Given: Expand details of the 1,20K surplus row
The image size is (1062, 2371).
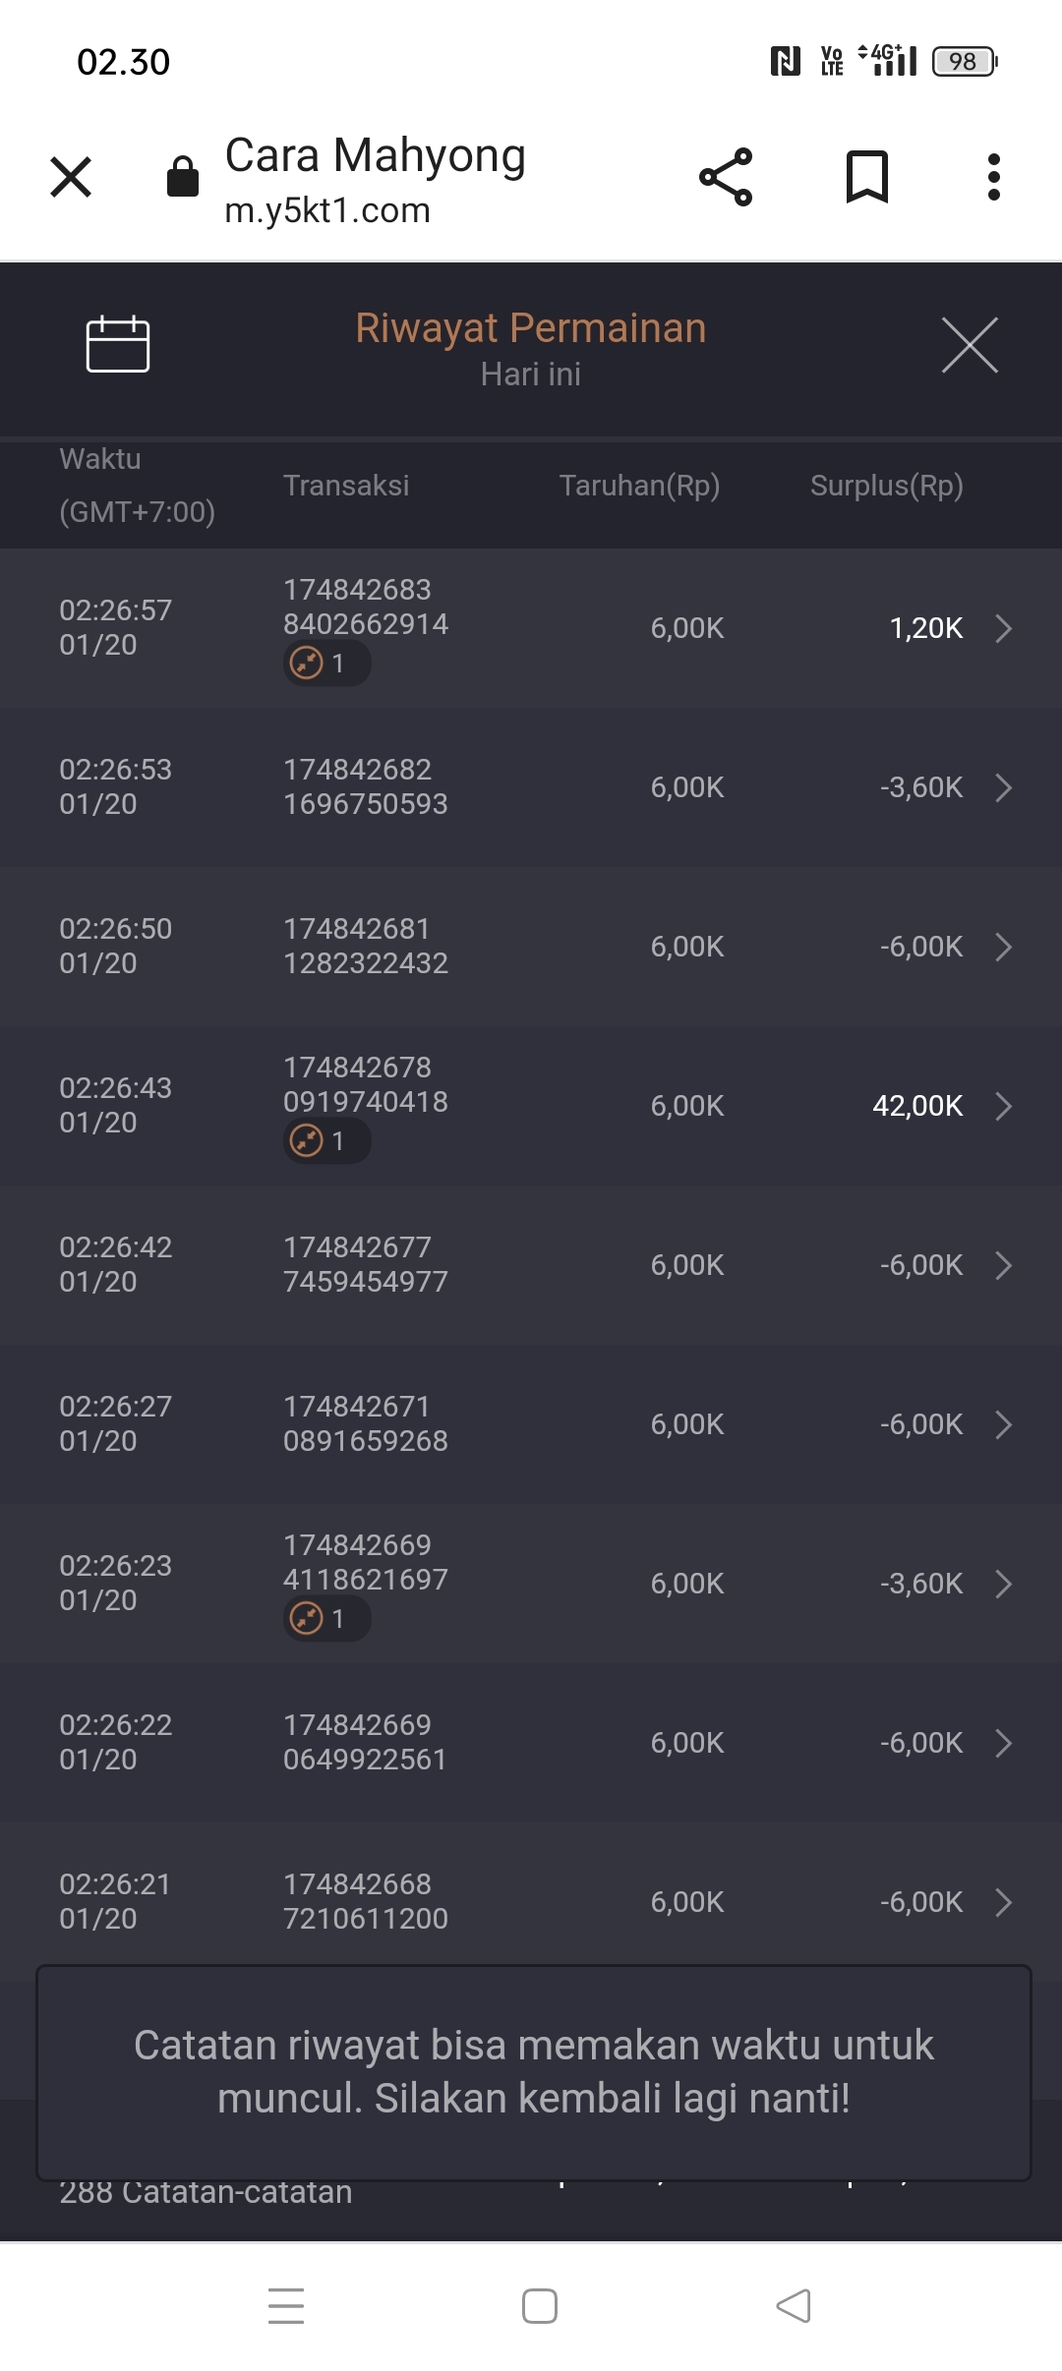Looking at the screenshot, I should (x=1003, y=628).
